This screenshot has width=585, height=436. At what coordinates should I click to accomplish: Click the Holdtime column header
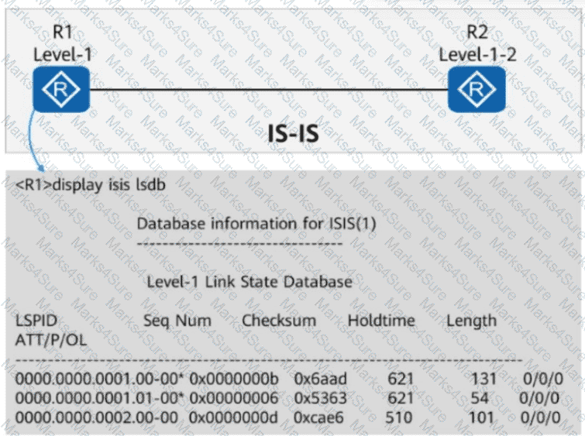[x=381, y=321]
